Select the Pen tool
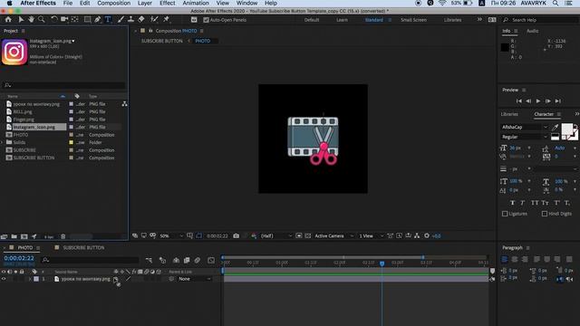 [x=97, y=20]
